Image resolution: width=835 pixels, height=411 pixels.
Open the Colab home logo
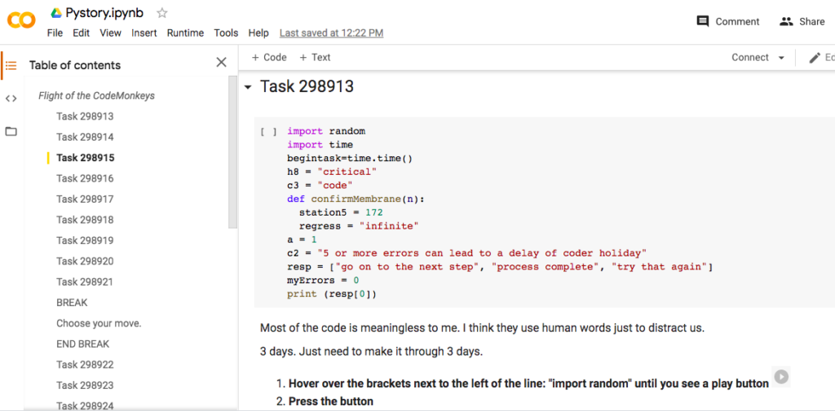pyautogui.click(x=21, y=20)
